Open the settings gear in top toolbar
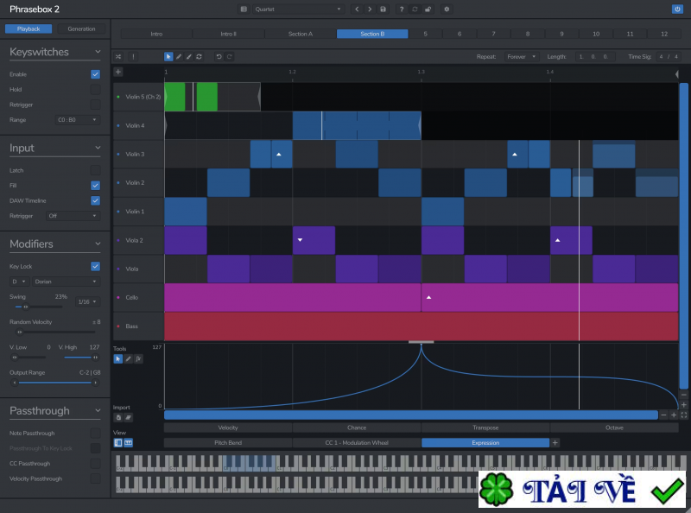This screenshot has width=691, height=513. point(447,9)
